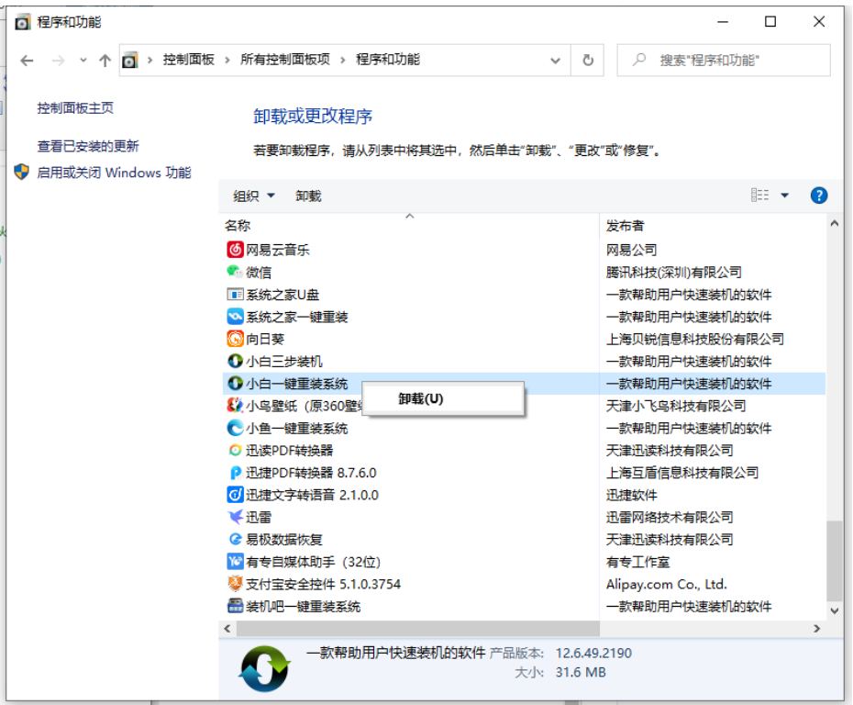
Task: Click the 小鱼一键重装系统 program icon
Action: coord(235,428)
